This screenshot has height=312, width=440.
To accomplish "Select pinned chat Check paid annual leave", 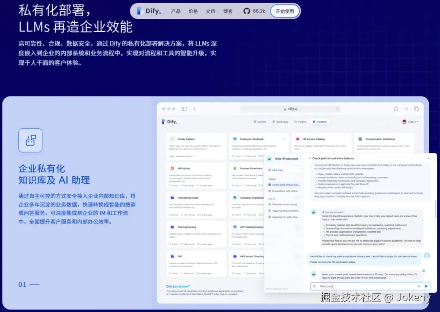I will (284, 185).
